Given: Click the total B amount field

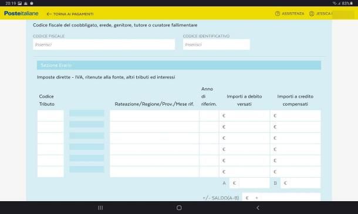Looking at the screenshot, I should point(300,183).
